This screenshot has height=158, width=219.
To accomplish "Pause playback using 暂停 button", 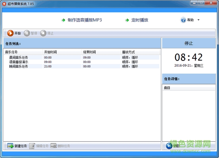I will click(30, 33).
